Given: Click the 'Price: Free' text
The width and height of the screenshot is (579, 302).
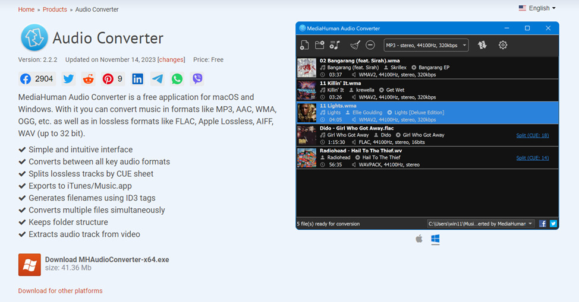Looking at the screenshot, I should [208, 60].
